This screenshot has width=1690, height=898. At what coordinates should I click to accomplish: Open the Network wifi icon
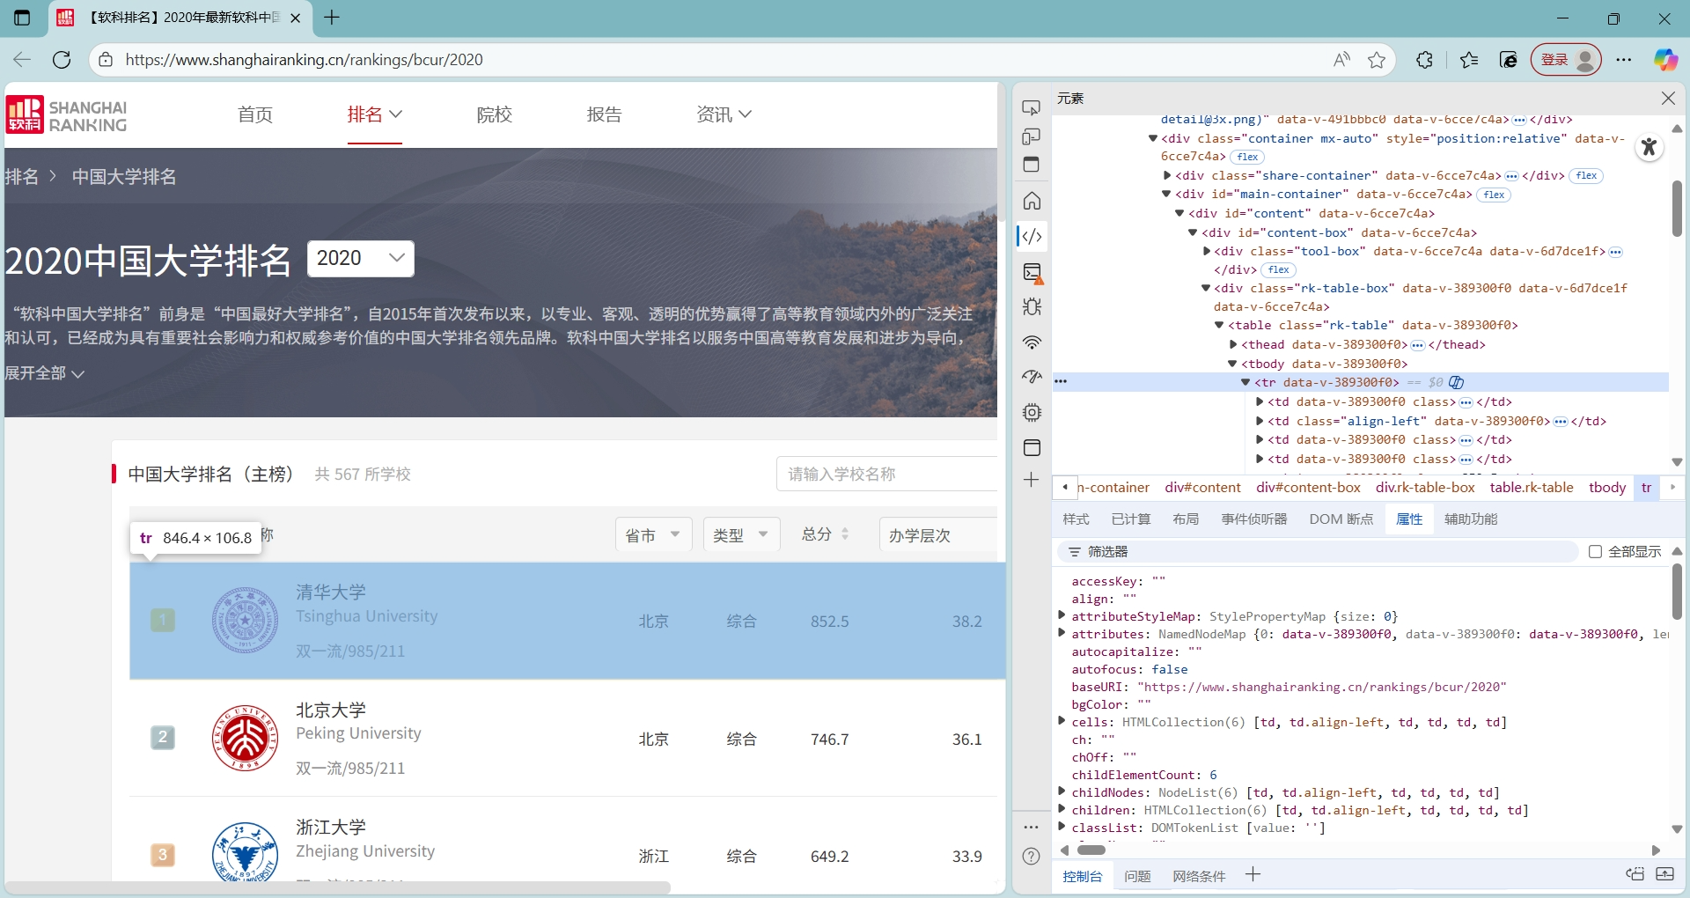click(1032, 342)
